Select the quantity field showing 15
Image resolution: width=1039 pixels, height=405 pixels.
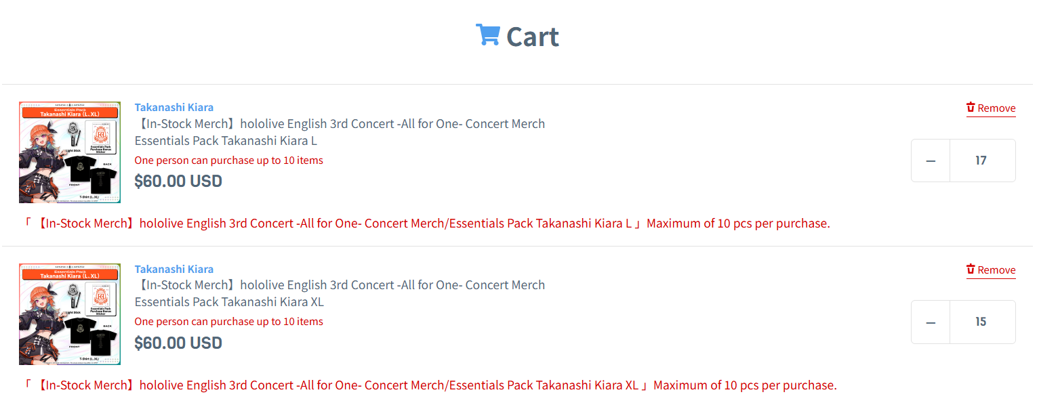tap(982, 322)
